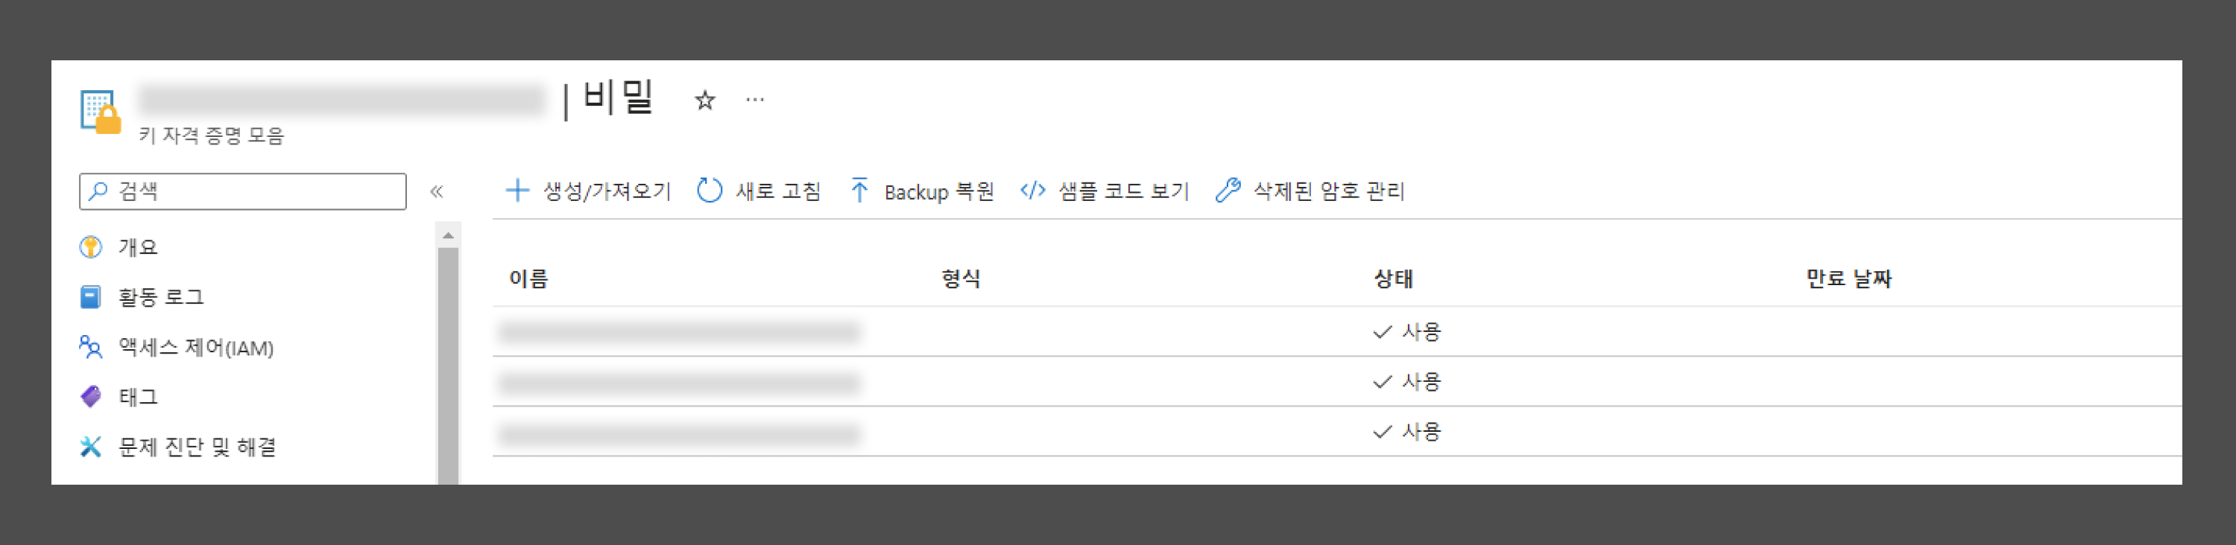This screenshot has height=545, width=2236.
Task: Open 활동 로그 in the sidebar
Action: (x=162, y=297)
